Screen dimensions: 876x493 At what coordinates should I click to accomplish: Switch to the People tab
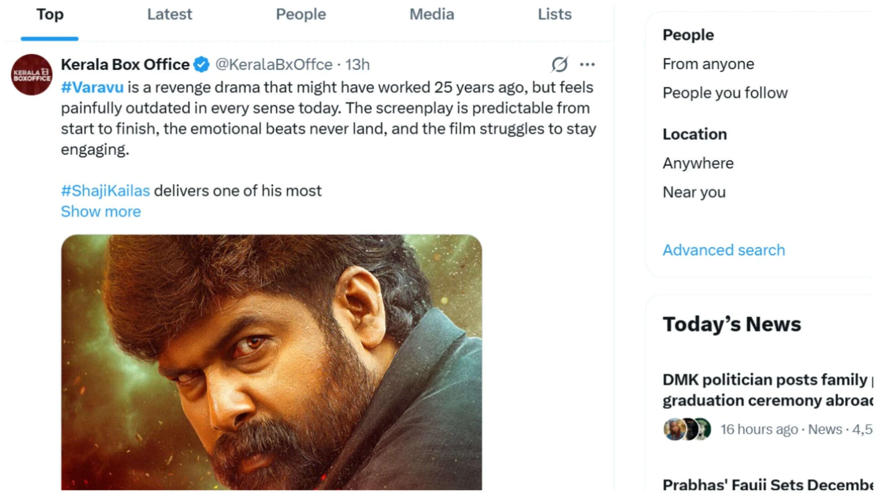pos(301,15)
